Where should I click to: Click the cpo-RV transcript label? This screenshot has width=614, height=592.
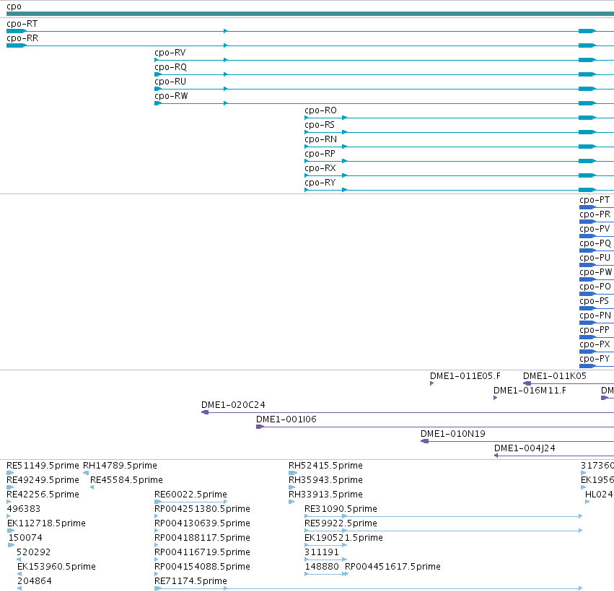point(170,53)
